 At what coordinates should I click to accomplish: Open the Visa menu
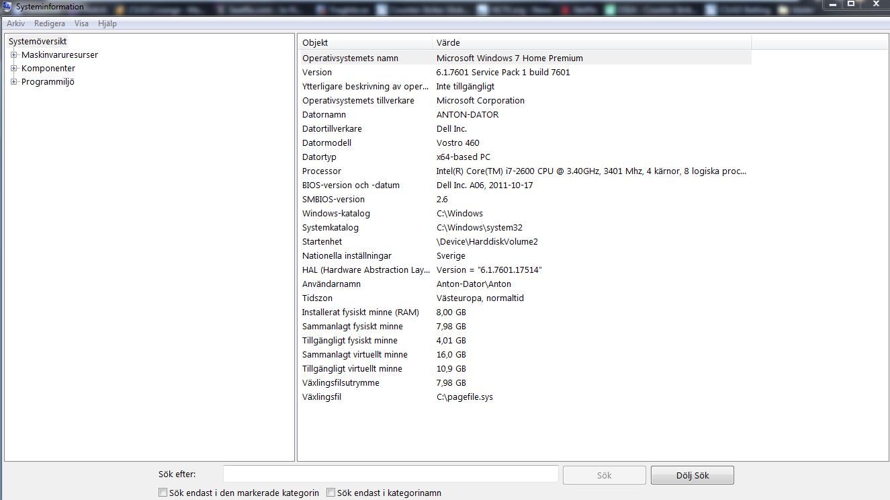tap(81, 24)
